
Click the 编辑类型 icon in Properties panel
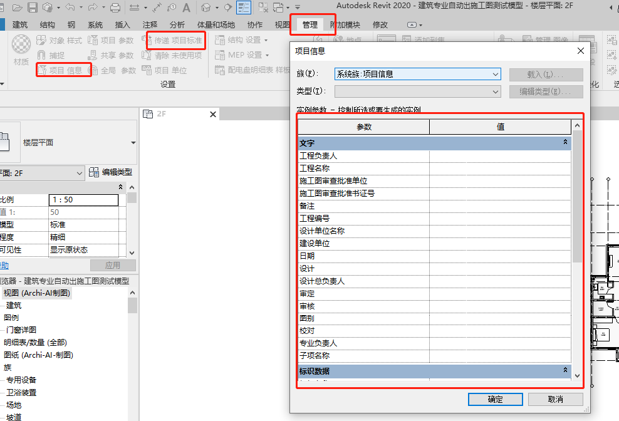pyautogui.click(x=111, y=172)
